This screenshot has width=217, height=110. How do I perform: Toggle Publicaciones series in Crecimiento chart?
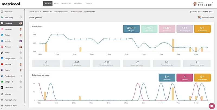[202, 29]
